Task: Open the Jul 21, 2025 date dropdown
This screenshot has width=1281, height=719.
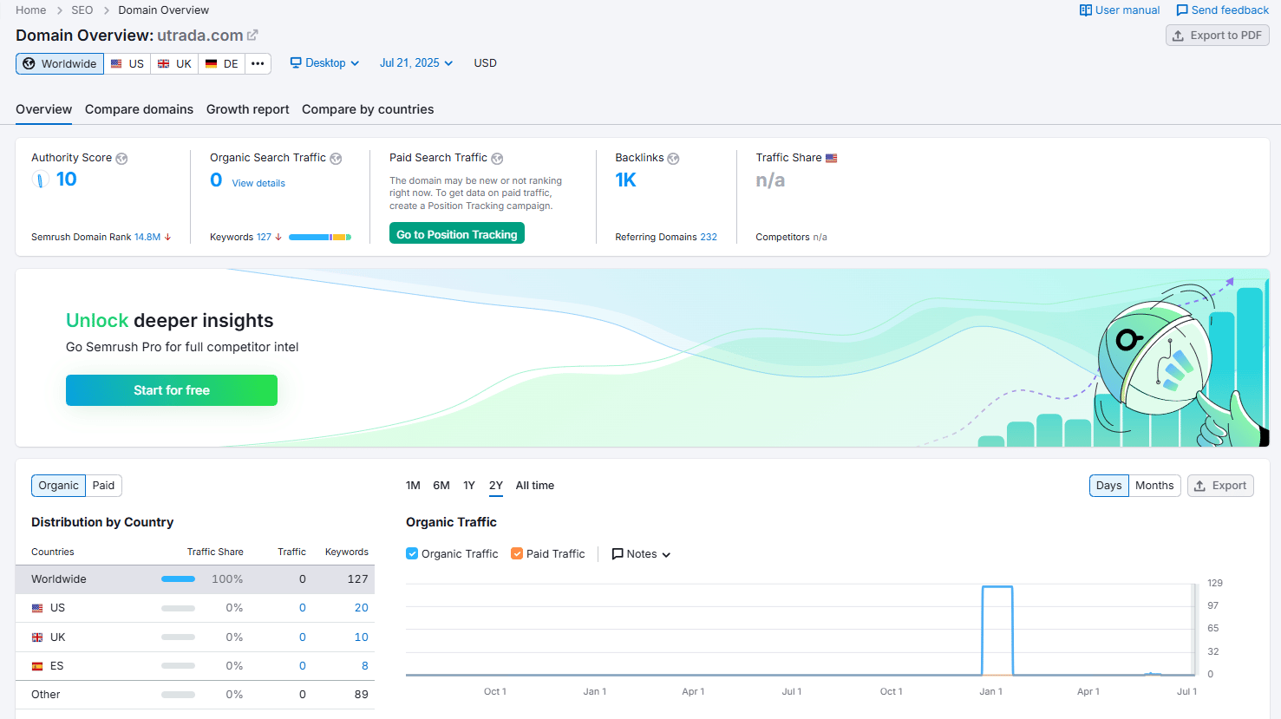Action: tap(416, 63)
